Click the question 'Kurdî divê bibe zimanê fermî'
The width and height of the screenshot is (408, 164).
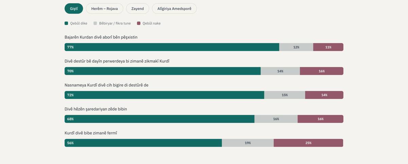click(91, 133)
